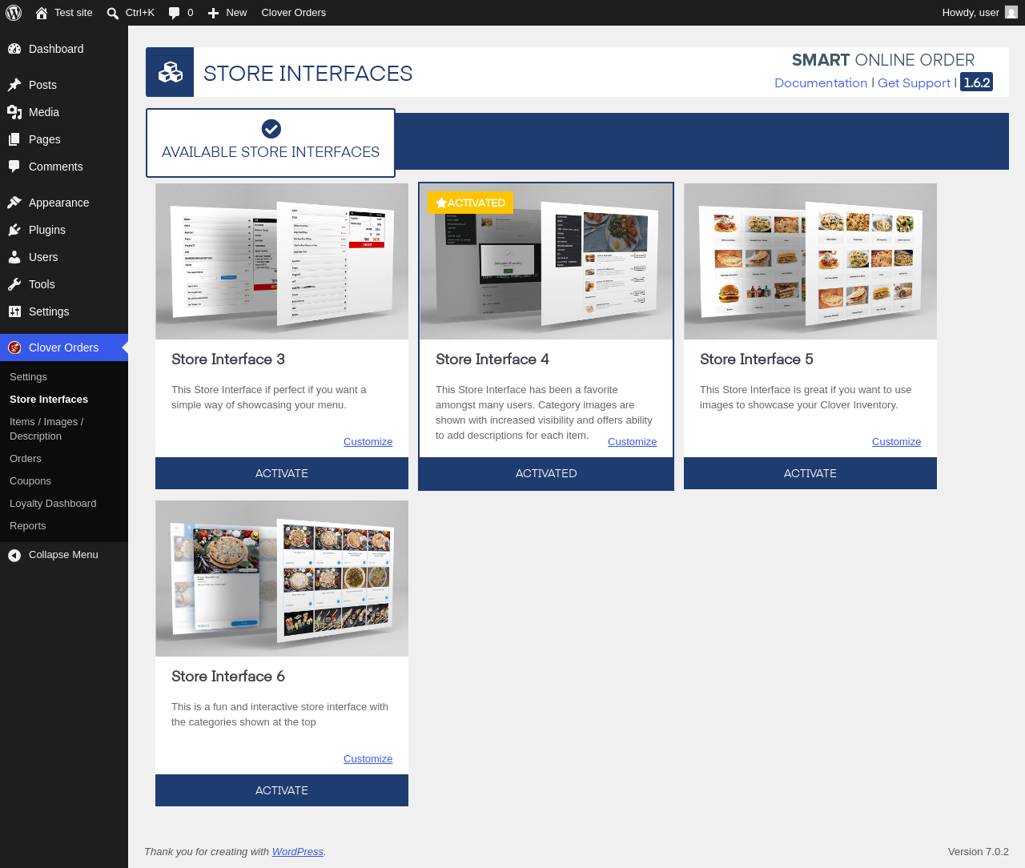Activate Store Interface 5
Image resolution: width=1025 pixels, height=868 pixels.
[810, 473]
